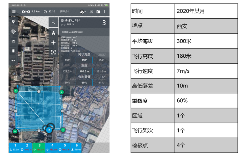This screenshot has width=244, height=156.
Task: Open the three-dot overflow menu
Action: point(105,11)
